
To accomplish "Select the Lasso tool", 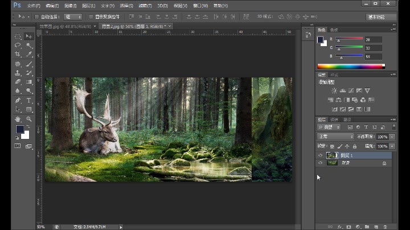I will 18,45.
